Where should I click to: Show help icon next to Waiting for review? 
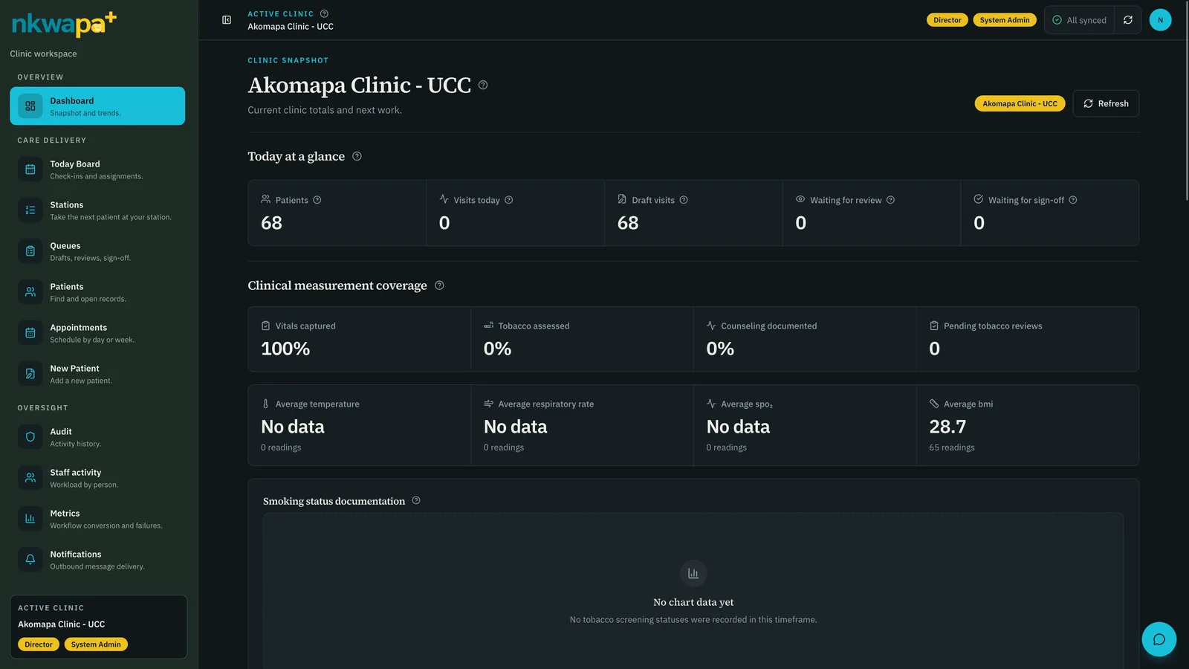(x=890, y=200)
